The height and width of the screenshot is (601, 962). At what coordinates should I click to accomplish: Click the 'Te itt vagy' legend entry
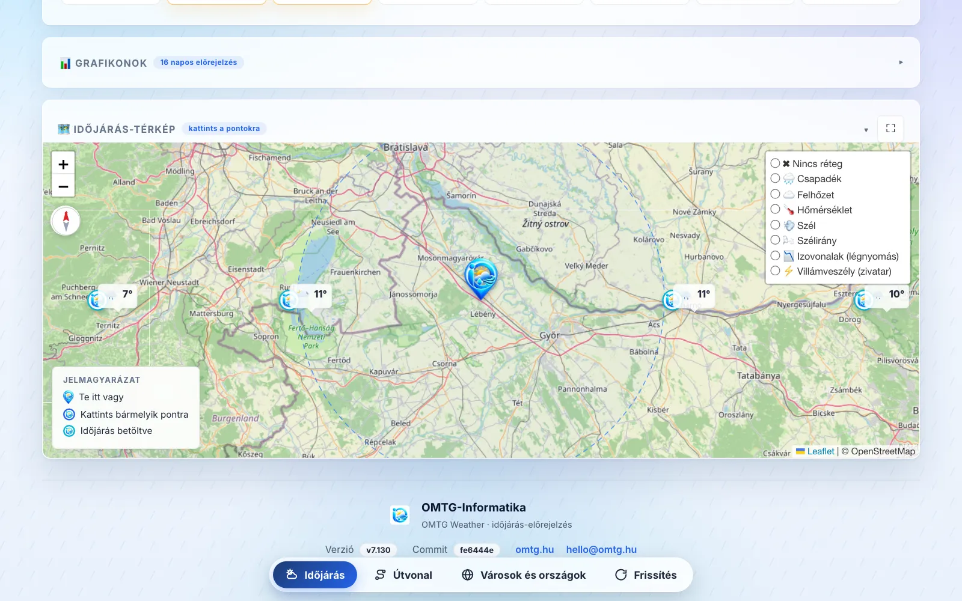[93, 397]
